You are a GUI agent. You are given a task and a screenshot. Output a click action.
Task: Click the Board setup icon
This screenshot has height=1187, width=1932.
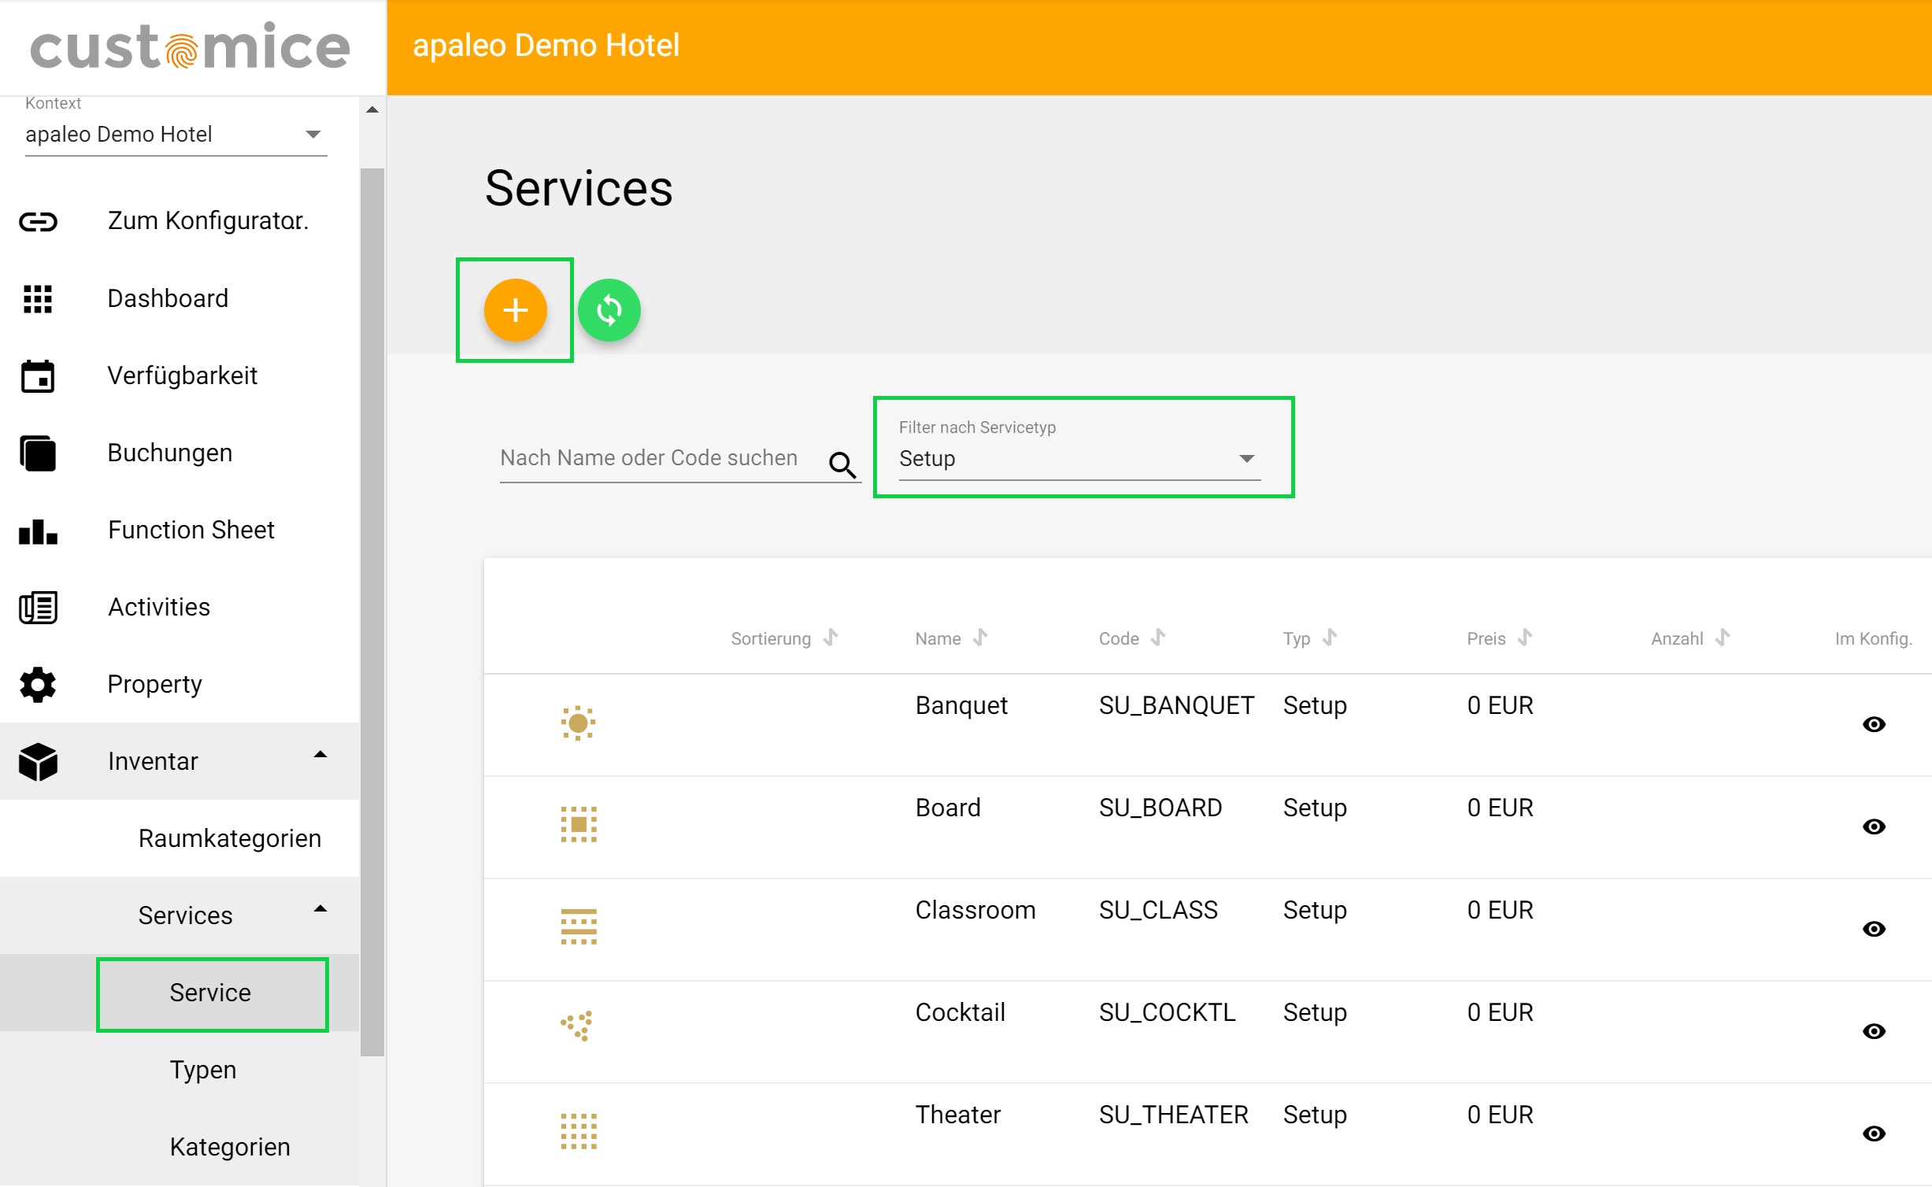578,824
